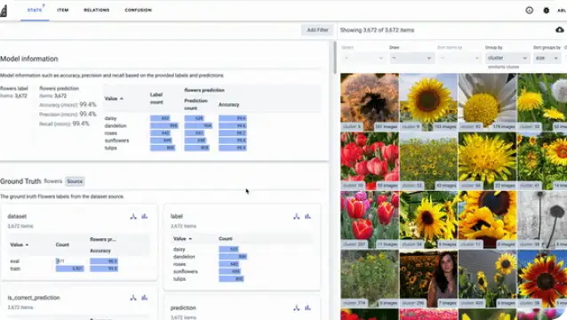Click the cloud download icon
Screen dimensions: 567x320
click(559, 30)
